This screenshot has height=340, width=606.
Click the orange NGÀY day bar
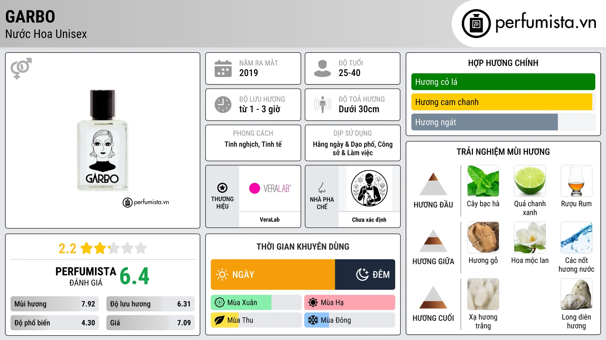coord(273,274)
